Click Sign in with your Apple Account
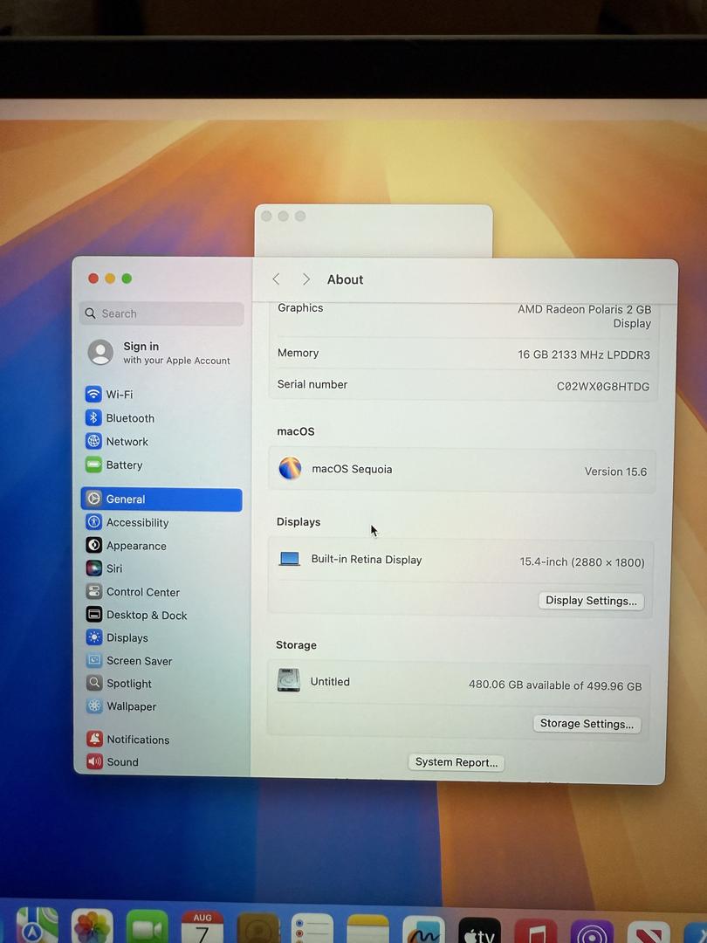Image resolution: width=707 pixels, height=943 pixels. coord(160,353)
